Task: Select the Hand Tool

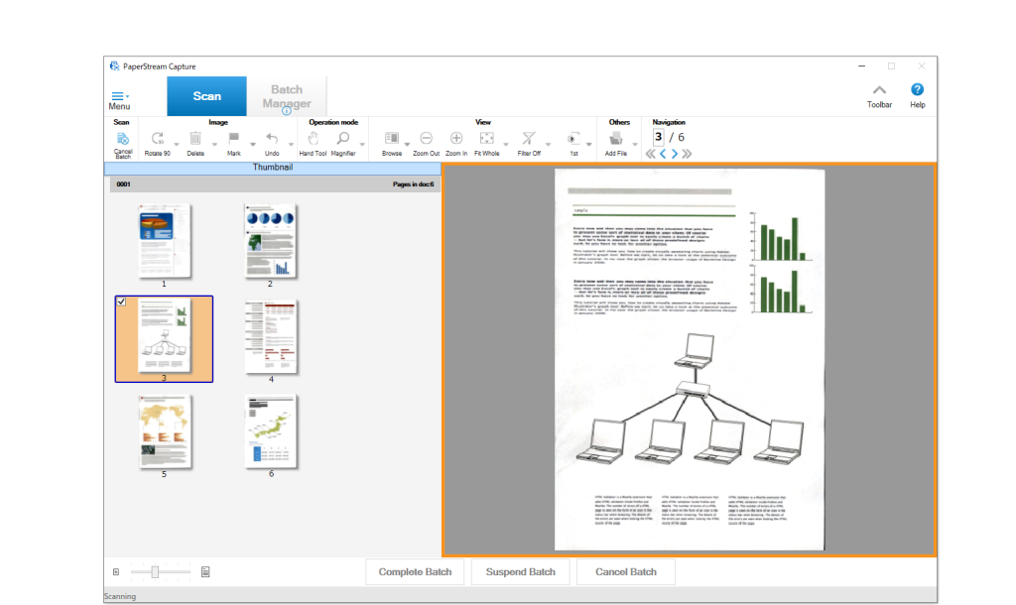Action: 314,139
